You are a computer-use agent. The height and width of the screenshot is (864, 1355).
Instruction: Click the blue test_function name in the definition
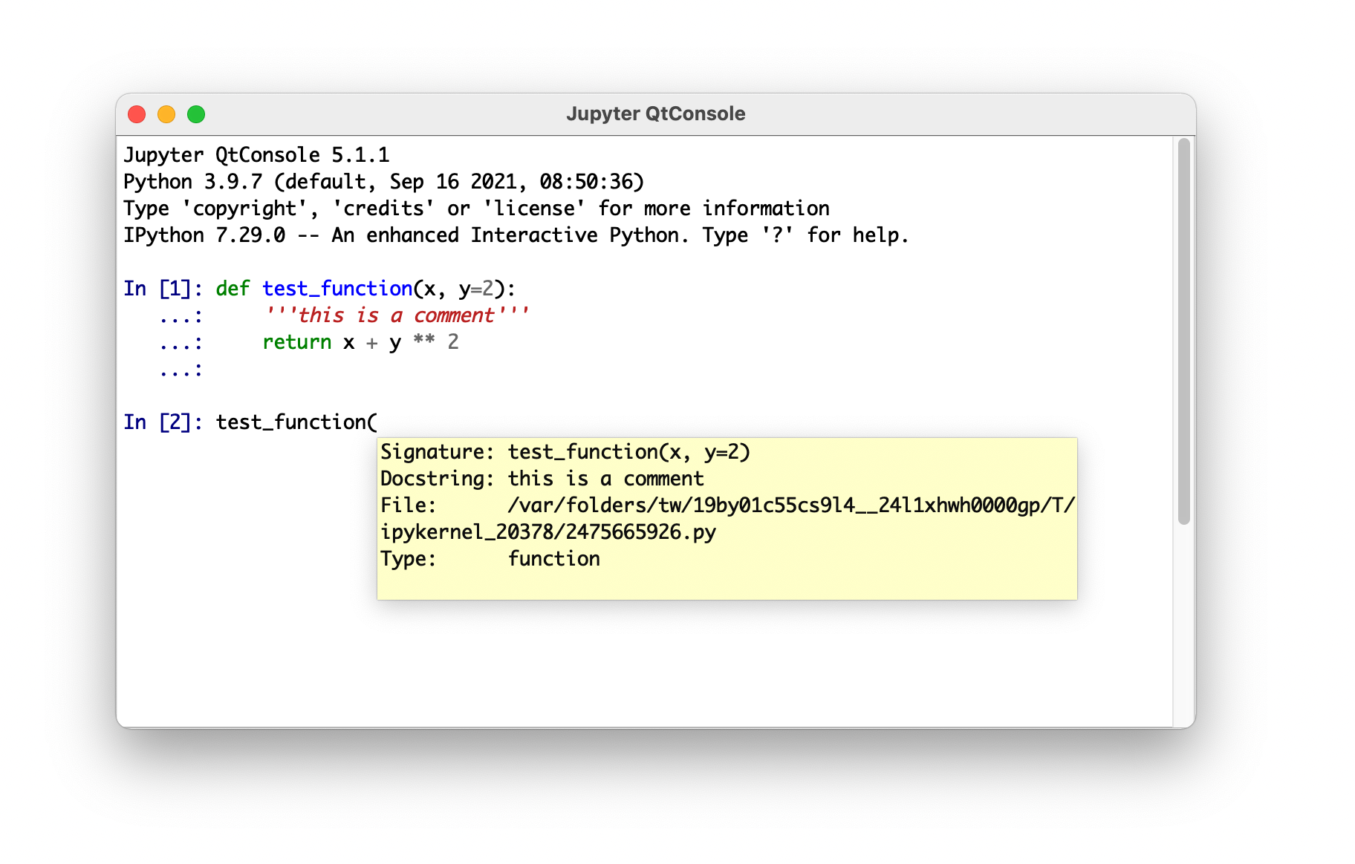click(337, 289)
